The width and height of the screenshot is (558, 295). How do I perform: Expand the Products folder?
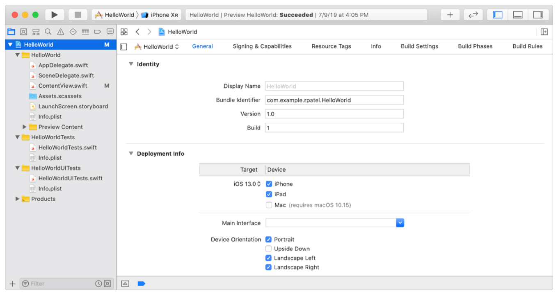[17, 199]
